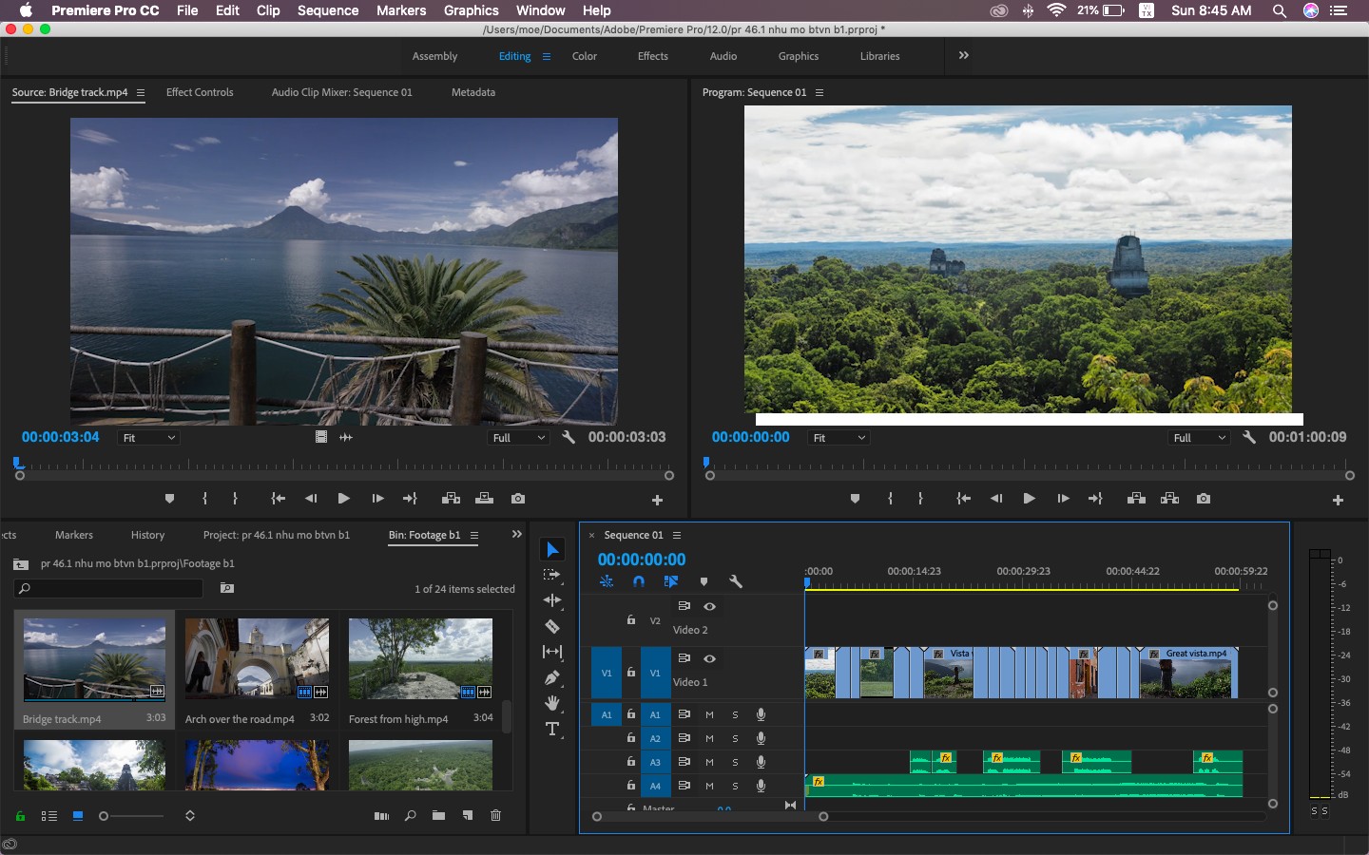
Task: Mute audio track A1
Action: (x=709, y=714)
